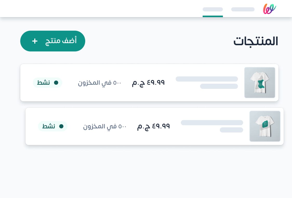Click the first product's ٥٠٠ في المخزون stock text
The width and height of the screenshot is (292, 198).
(100, 83)
